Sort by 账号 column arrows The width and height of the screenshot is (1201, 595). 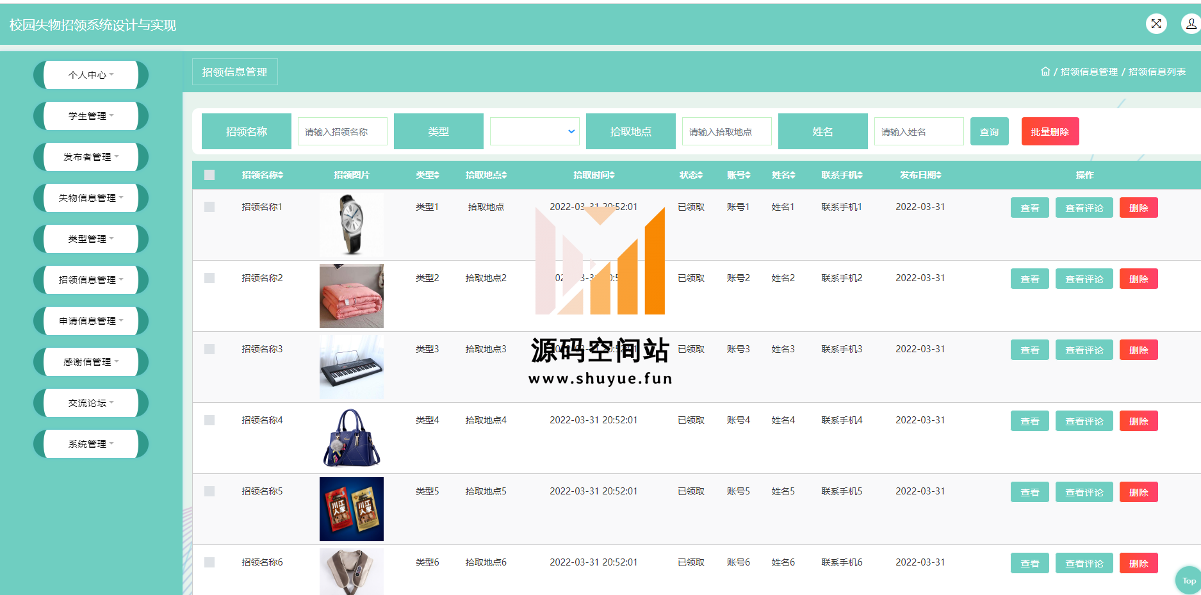click(748, 175)
